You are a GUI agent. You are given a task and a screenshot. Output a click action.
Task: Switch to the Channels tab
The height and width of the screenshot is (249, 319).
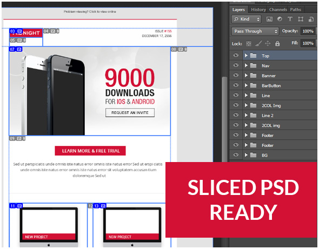pyautogui.click(x=278, y=10)
